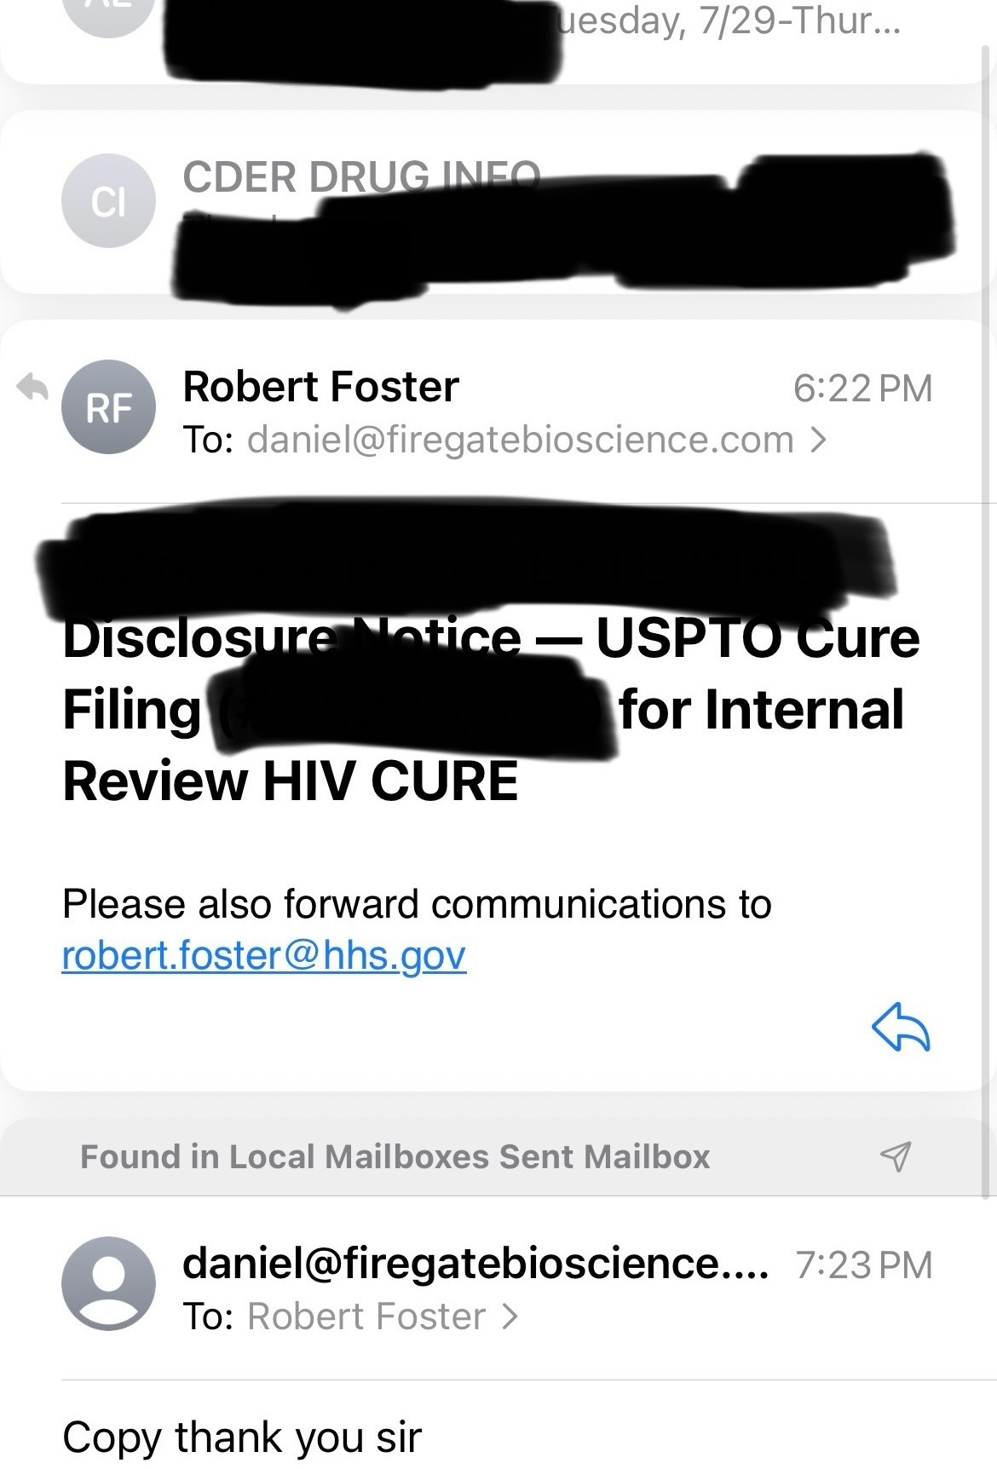Image resolution: width=997 pixels, height=1469 pixels.
Task: Tap the sent paper-plane icon
Action: point(896,1155)
